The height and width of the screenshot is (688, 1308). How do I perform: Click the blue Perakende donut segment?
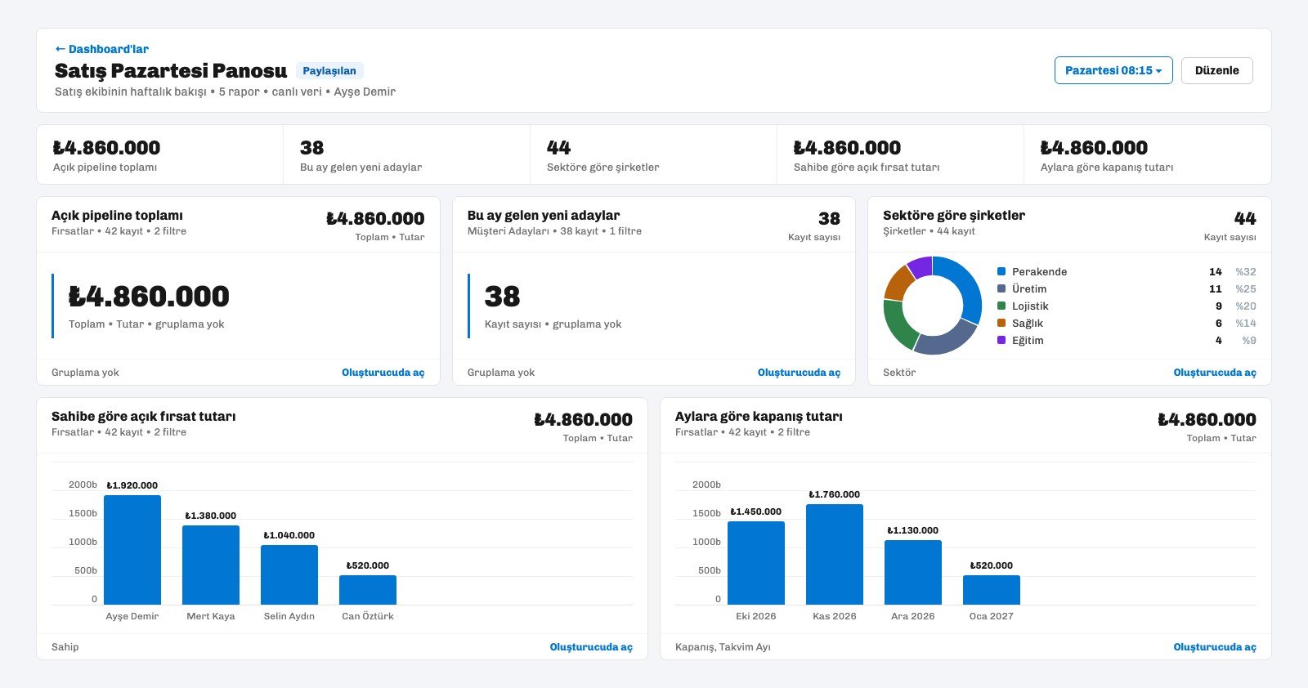point(970,286)
